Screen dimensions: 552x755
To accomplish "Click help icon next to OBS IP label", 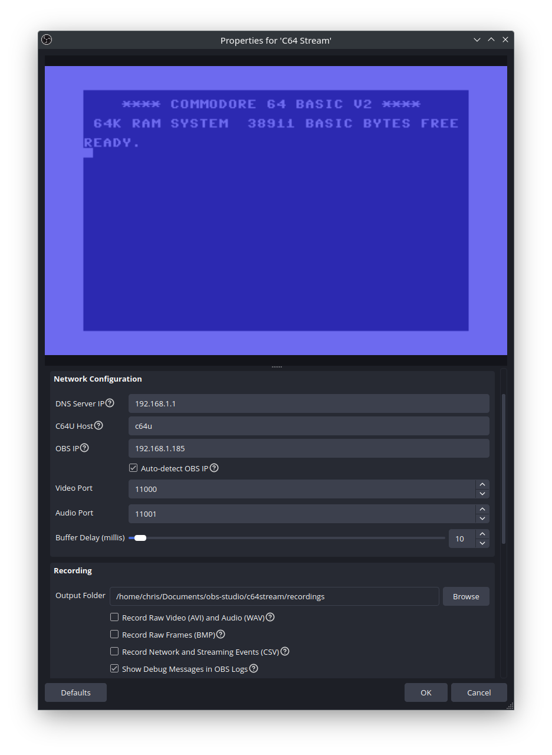I will pyautogui.click(x=84, y=448).
